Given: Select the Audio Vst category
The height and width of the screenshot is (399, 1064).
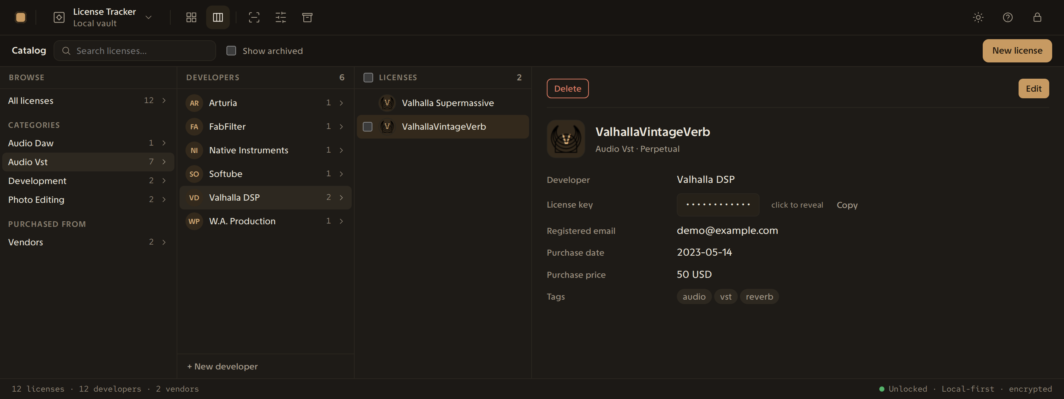Looking at the screenshot, I should pos(87,162).
